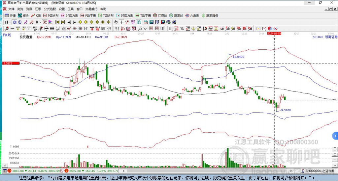Viewport: 338px width, 181px height.
Task: Click the colored grid table icon
Action: point(258,28)
